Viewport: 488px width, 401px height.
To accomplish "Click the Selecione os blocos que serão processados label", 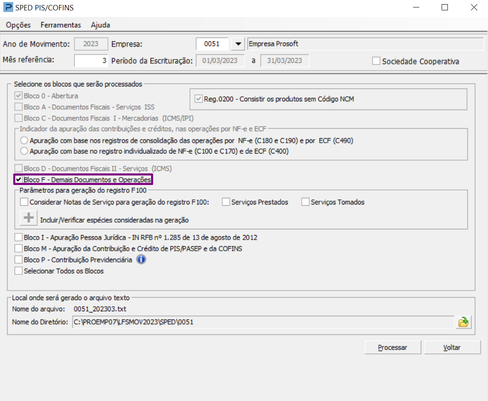I will tap(78, 84).
